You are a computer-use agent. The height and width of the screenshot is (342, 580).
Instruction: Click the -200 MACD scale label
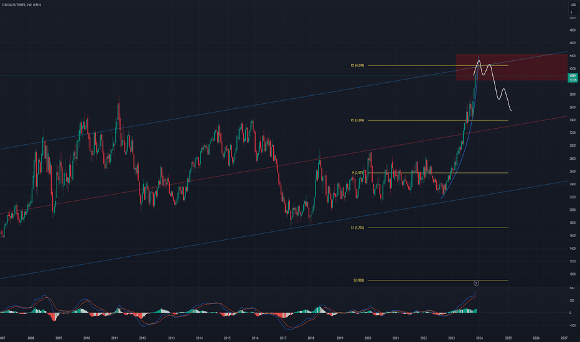pyautogui.click(x=572, y=326)
